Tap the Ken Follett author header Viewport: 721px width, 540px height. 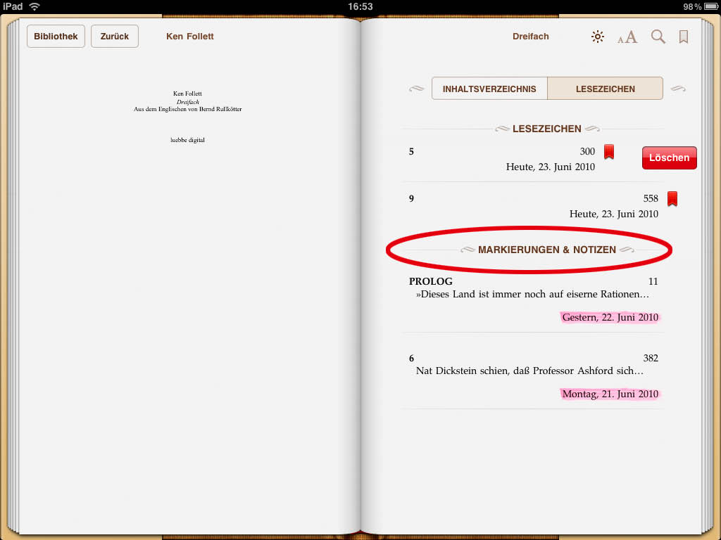tap(190, 37)
